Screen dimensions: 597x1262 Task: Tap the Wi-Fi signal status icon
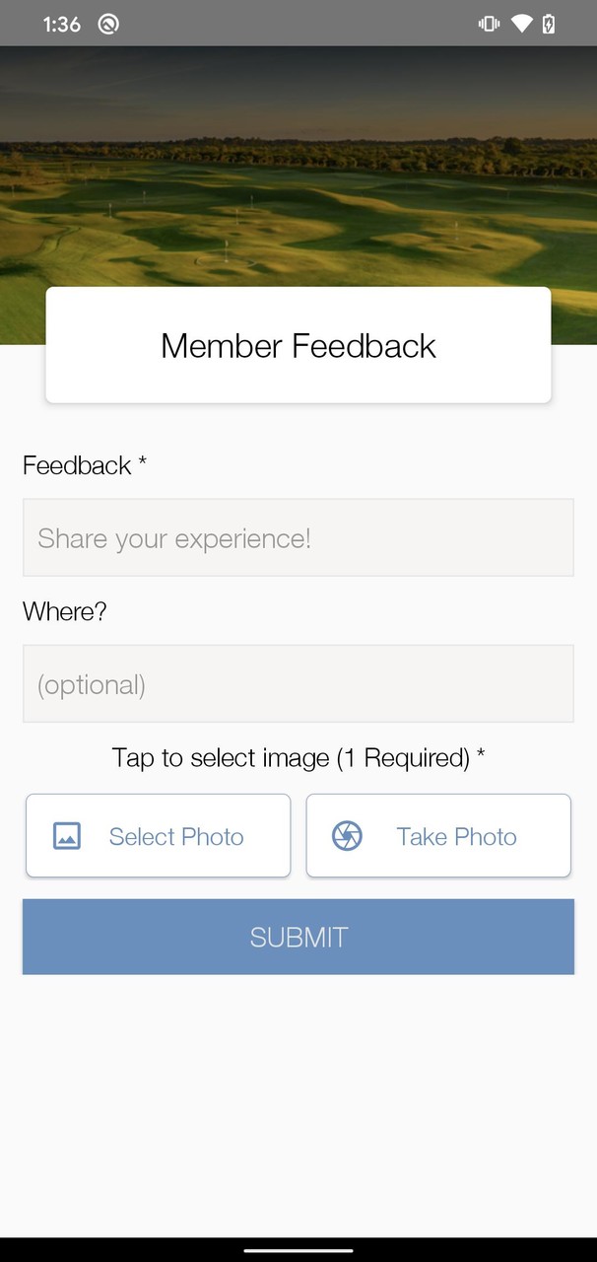pos(521,24)
